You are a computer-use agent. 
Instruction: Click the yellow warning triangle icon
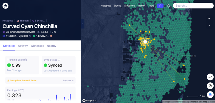pos(8,80)
